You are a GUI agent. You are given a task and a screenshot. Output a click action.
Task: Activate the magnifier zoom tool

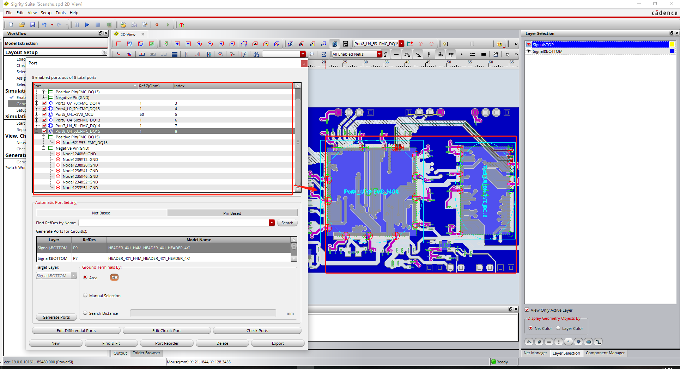[312, 54]
